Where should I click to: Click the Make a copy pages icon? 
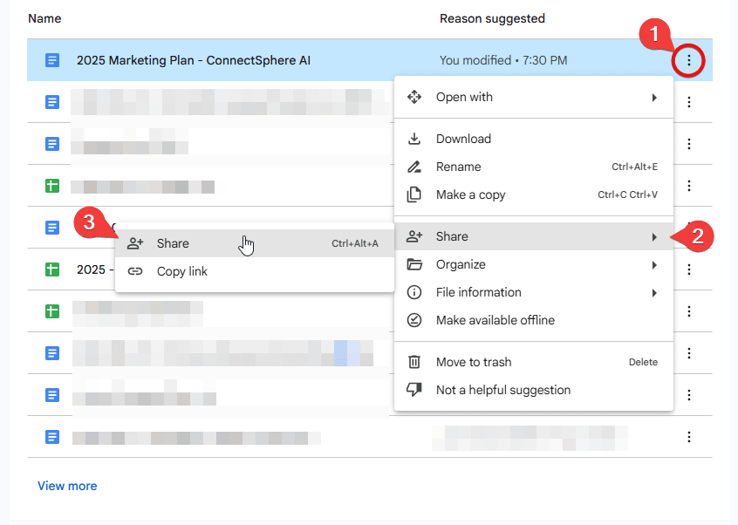pyautogui.click(x=414, y=194)
